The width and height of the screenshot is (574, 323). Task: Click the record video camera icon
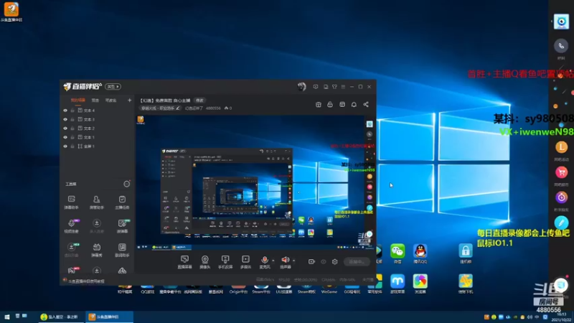click(311, 261)
